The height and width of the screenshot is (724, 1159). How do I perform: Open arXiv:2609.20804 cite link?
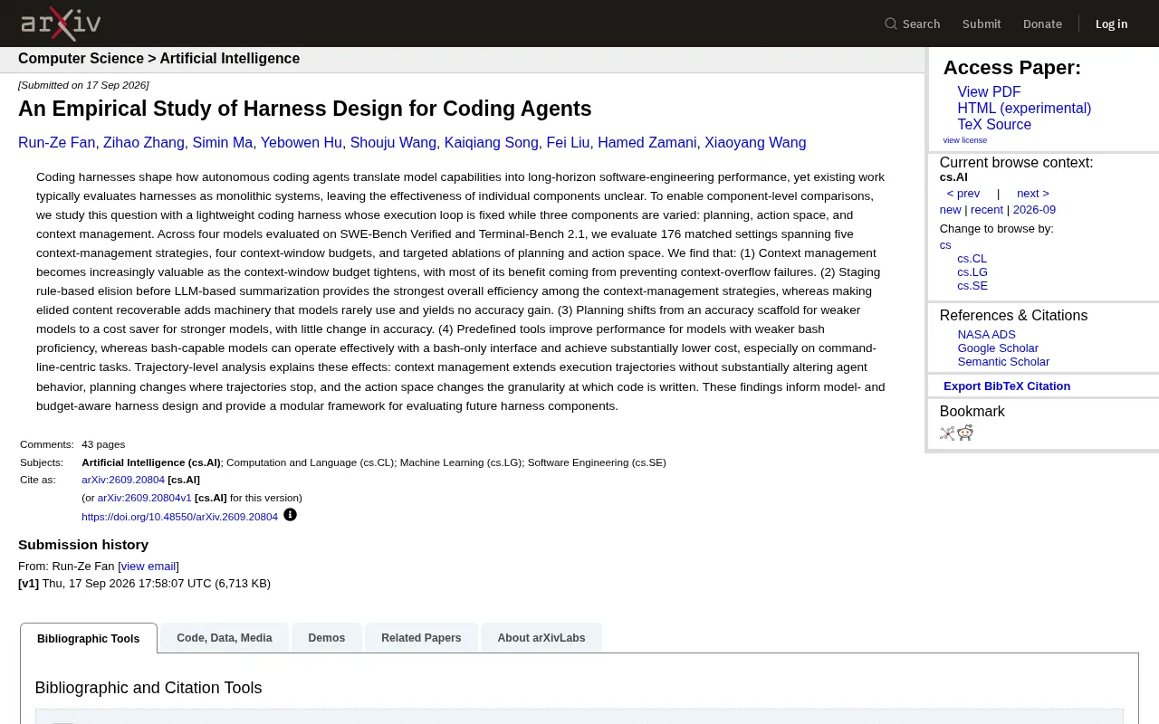tap(123, 480)
